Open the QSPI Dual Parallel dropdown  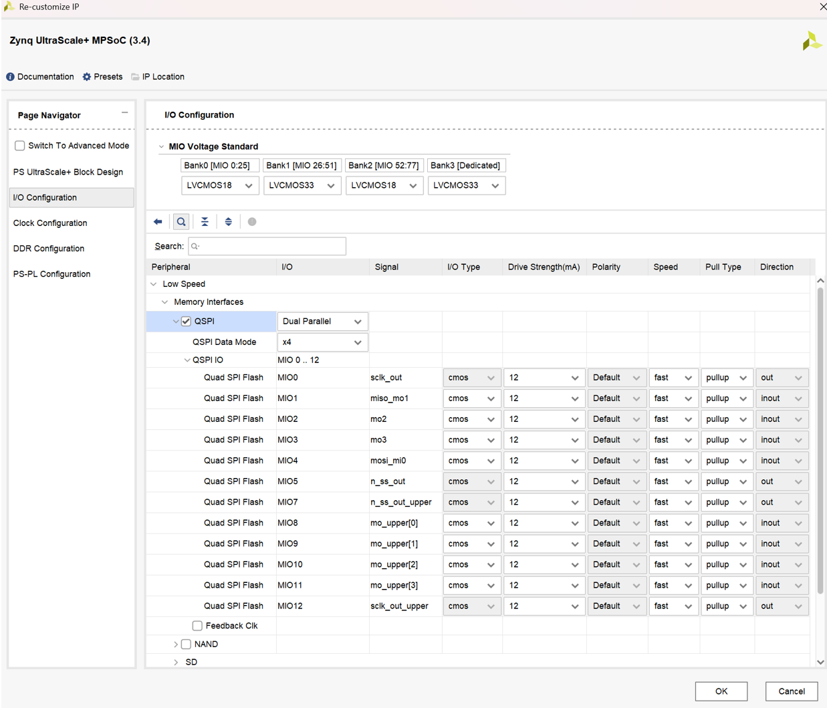pos(323,322)
